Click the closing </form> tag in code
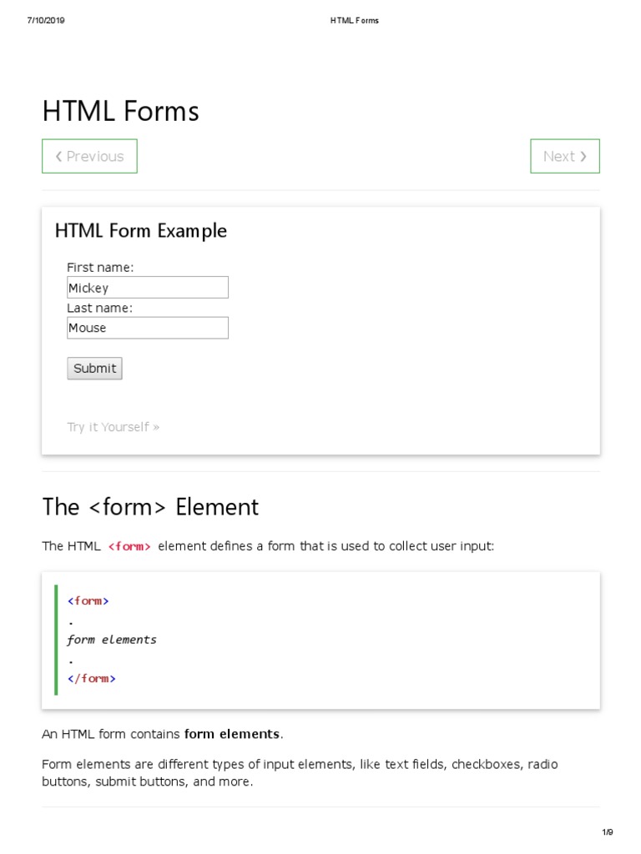 pyautogui.click(x=92, y=678)
